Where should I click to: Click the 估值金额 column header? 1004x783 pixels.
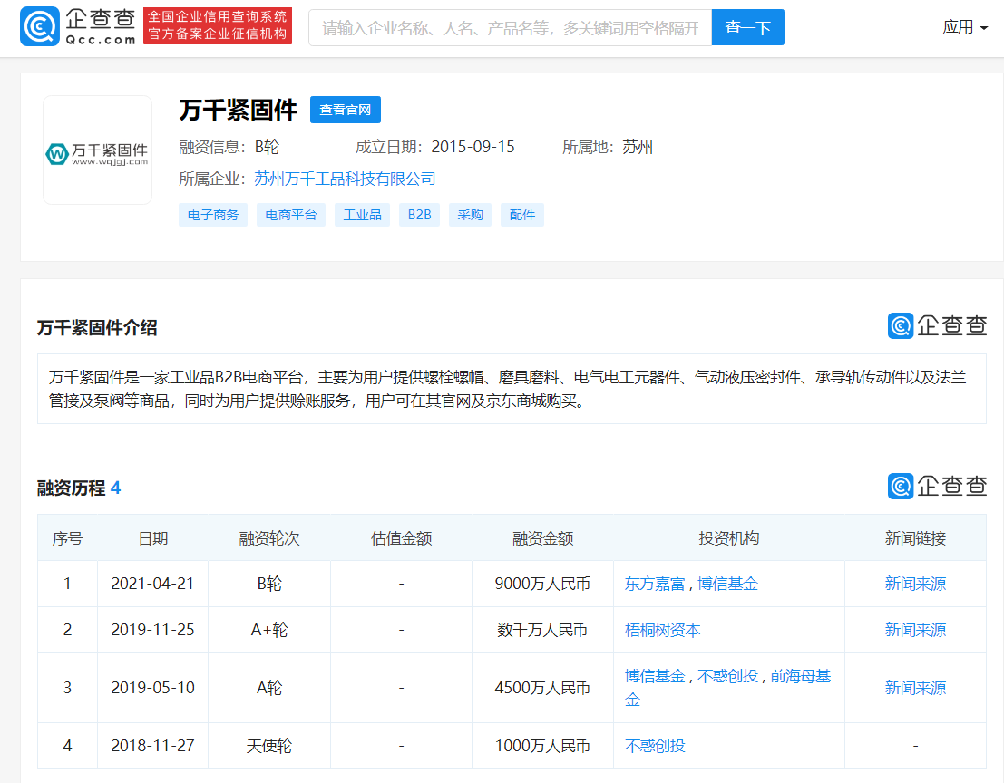click(x=401, y=538)
